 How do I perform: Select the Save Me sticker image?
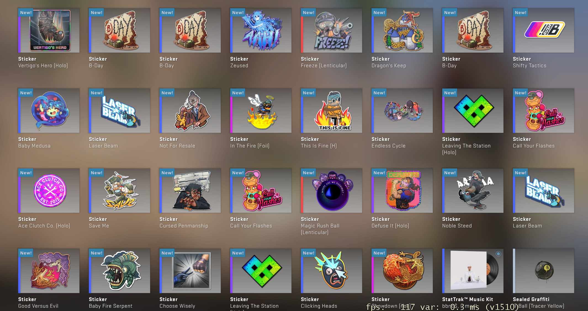tap(120, 191)
